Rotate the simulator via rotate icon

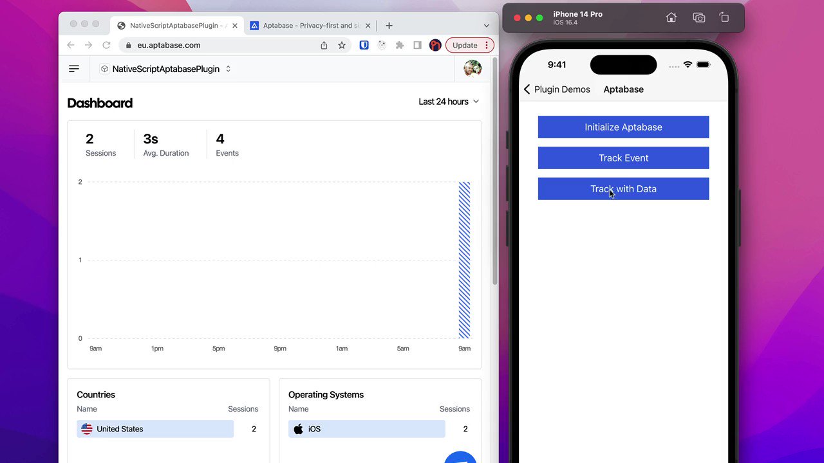coord(724,17)
